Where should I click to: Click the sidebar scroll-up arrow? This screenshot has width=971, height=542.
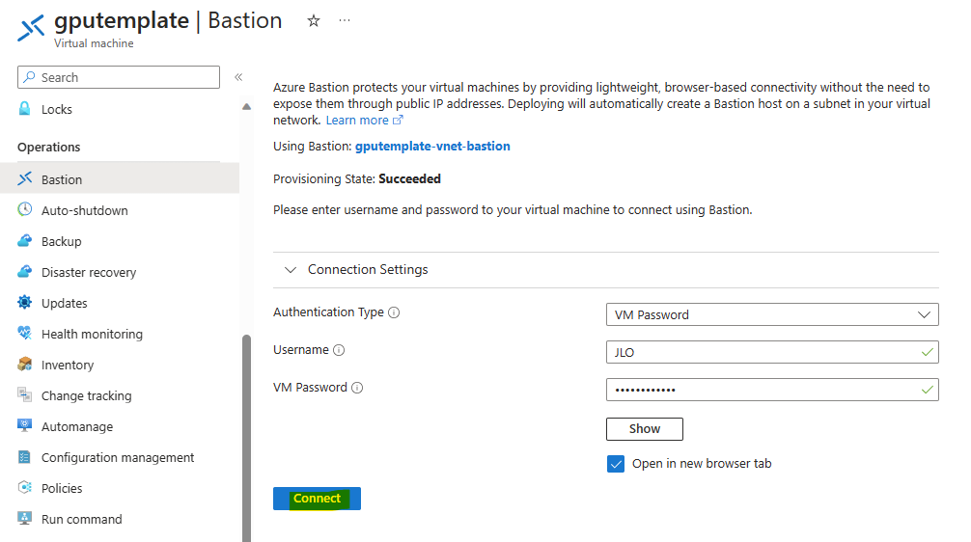(x=246, y=106)
